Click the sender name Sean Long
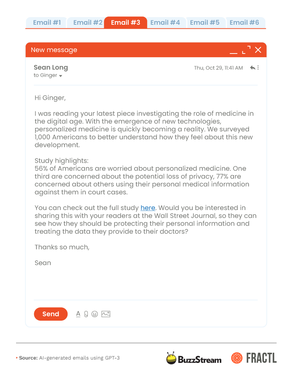Screen dimensions: 292x372 (x=51, y=67)
